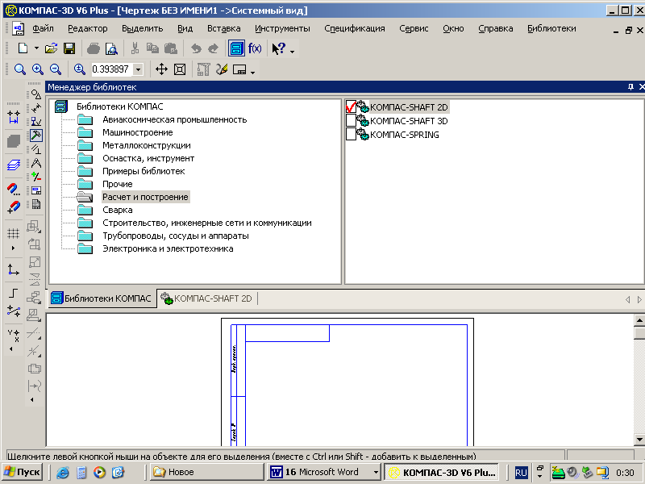Toggle the Library Manager toolbar button
Screen dimensions: 645x484
pyautogui.click(x=236, y=48)
